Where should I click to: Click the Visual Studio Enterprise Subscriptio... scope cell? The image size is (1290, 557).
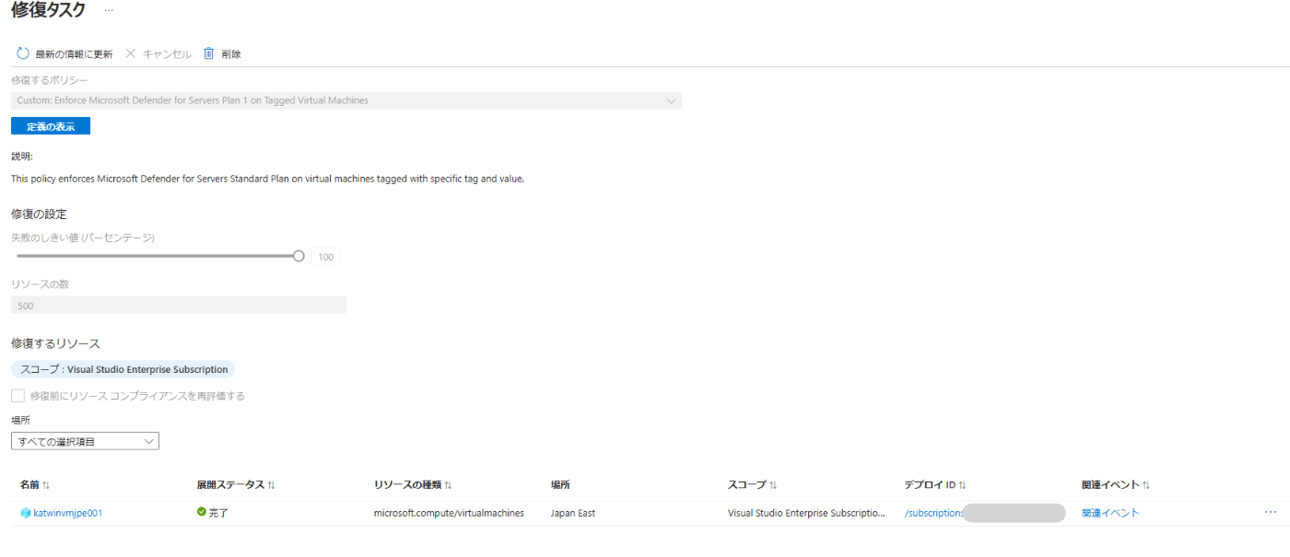806,513
